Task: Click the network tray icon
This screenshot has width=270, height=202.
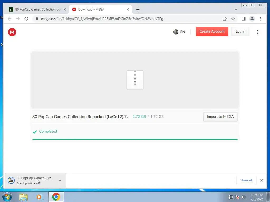Action: click(230, 197)
